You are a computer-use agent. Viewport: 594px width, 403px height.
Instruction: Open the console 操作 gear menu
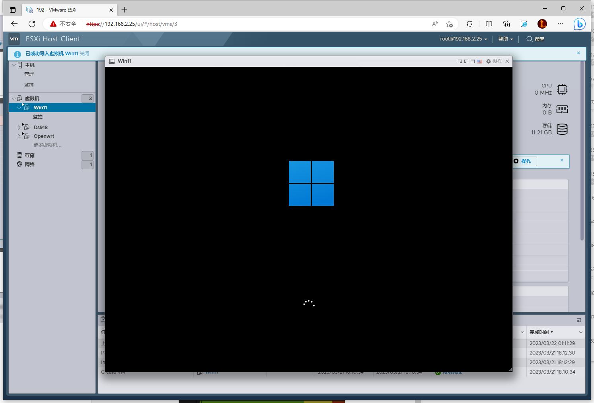(494, 61)
